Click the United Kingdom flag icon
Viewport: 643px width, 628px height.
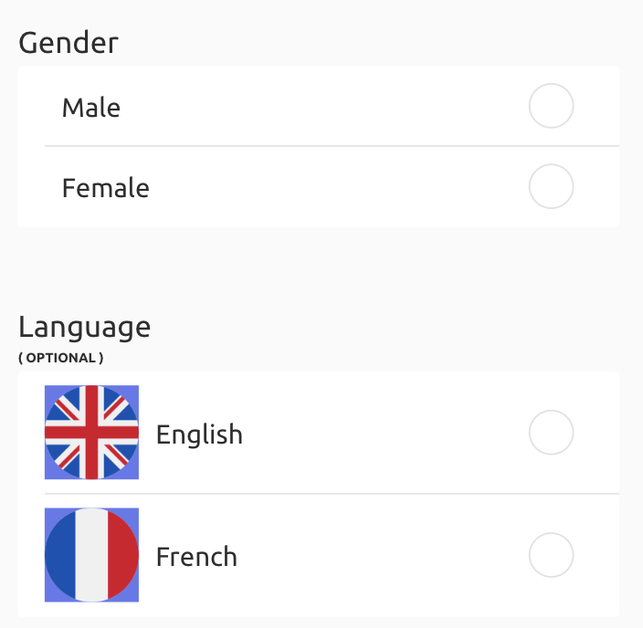pos(91,433)
